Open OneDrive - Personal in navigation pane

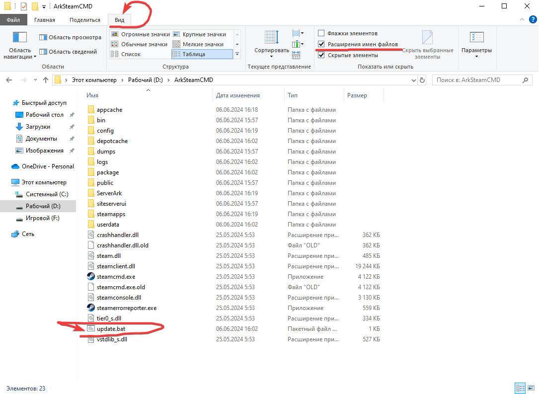[x=48, y=166]
